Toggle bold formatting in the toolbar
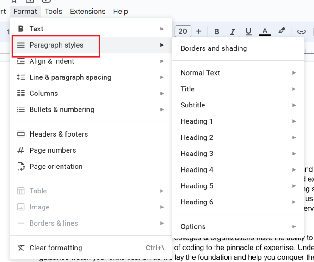Image resolution: width=314 pixels, height=262 pixels. click(x=216, y=31)
